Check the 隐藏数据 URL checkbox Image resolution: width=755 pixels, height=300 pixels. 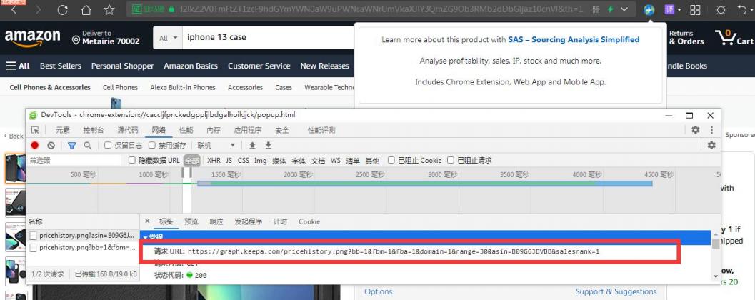point(132,160)
